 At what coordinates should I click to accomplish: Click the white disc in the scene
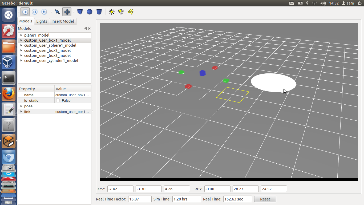click(x=273, y=83)
